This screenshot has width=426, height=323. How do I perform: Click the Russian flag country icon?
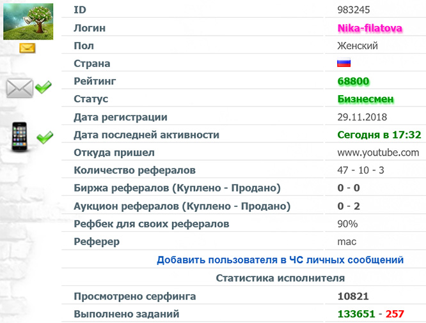pos(344,63)
